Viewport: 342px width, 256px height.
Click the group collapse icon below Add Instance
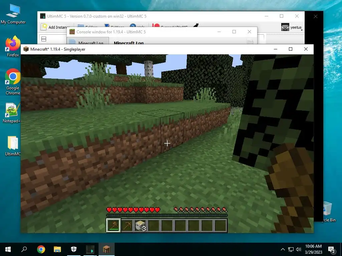tap(44, 39)
